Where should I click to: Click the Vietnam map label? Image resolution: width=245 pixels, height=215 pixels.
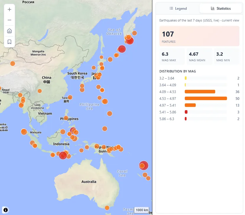coord(45,113)
